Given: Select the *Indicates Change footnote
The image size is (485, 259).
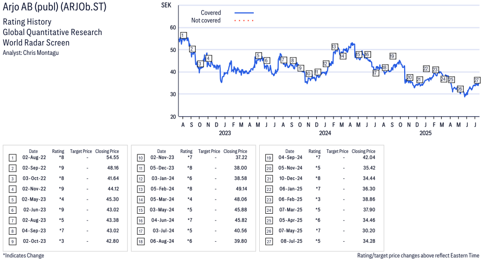Looking at the screenshot, I should tap(23, 255).
